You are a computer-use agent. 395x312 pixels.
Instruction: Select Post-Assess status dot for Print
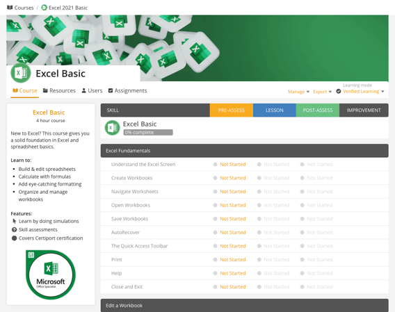[x=303, y=260]
